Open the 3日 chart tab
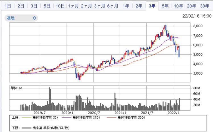 click(x=34, y=6)
